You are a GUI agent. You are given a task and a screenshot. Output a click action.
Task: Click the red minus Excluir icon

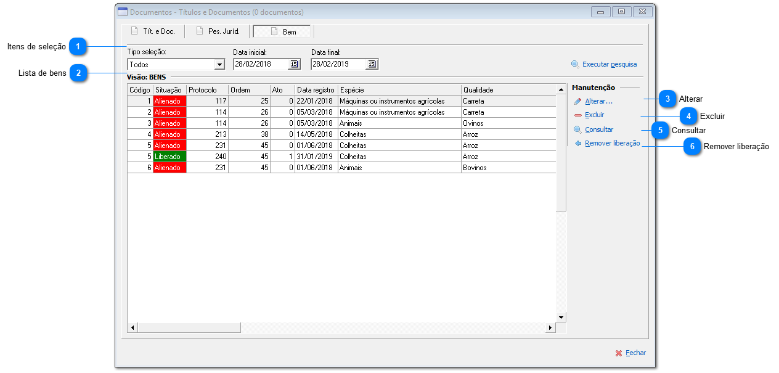(x=577, y=115)
